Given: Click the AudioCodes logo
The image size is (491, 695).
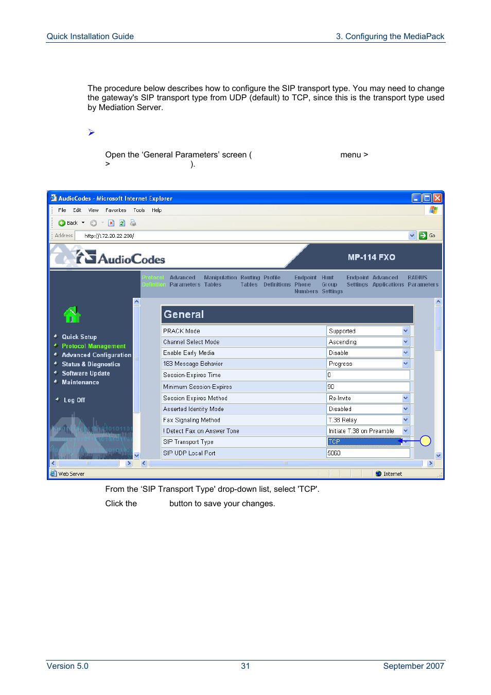Looking at the screenshot, I should (x=120, y=257).
